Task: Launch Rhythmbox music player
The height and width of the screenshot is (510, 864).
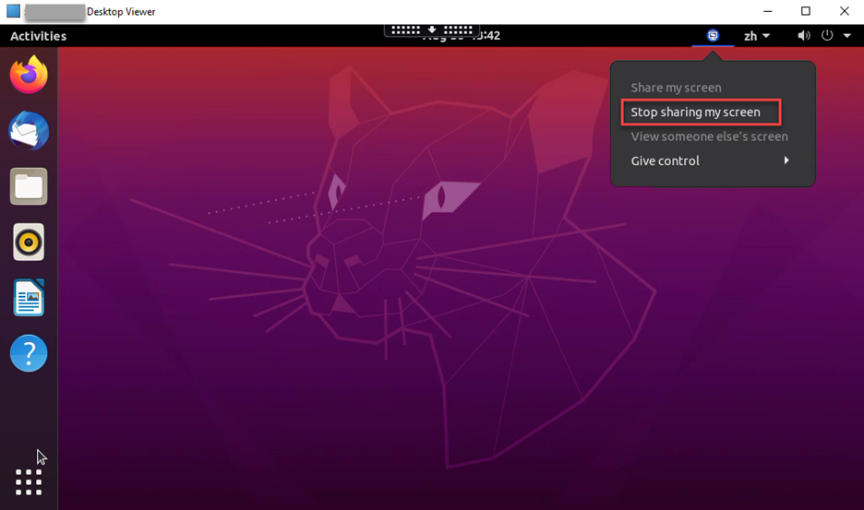Action: tap(29, 242)
